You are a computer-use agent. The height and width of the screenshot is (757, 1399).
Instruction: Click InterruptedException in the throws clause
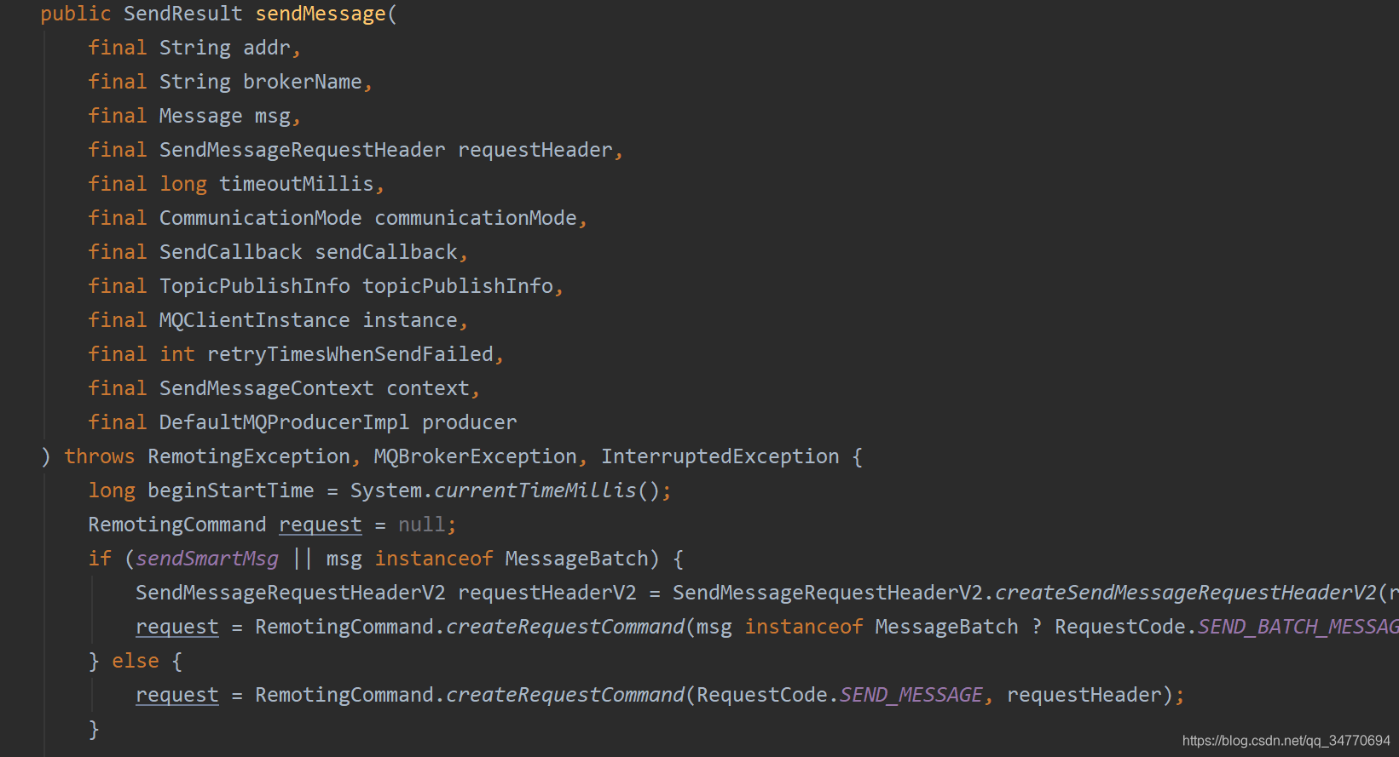coord(720,457)
